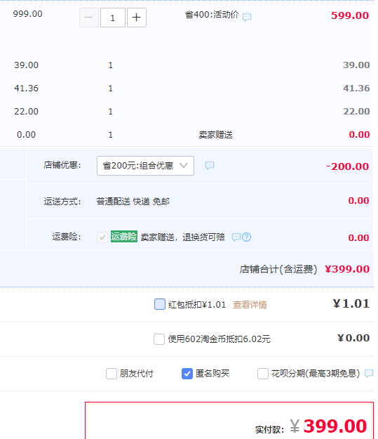Click the comment icon after 退换货可赔
Screen dimensions: 378x439
pos(236,237)
